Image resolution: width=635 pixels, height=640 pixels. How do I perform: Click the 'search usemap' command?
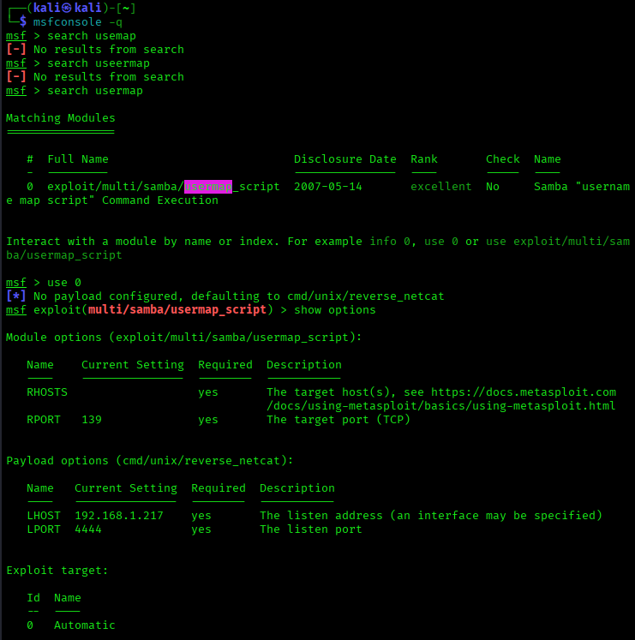(92, 36)
